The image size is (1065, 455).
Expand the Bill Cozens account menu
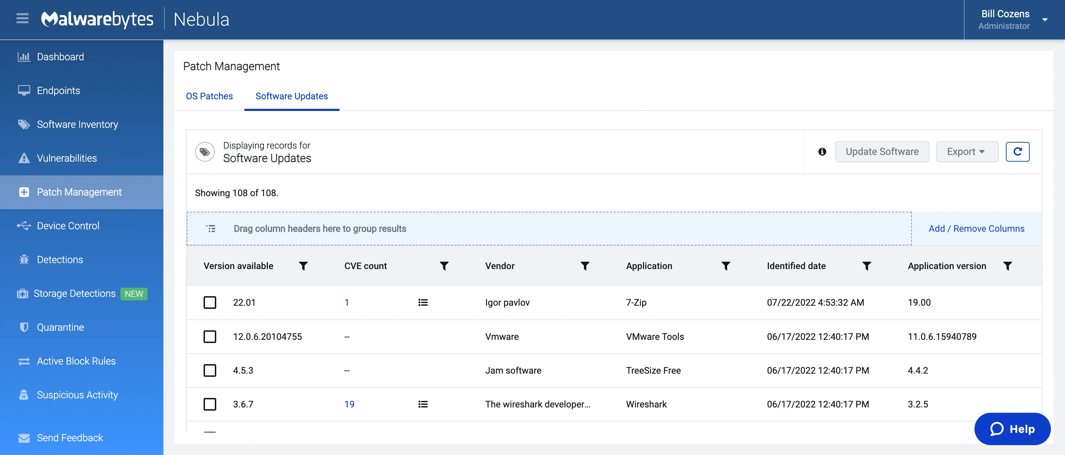(1044, 19)
